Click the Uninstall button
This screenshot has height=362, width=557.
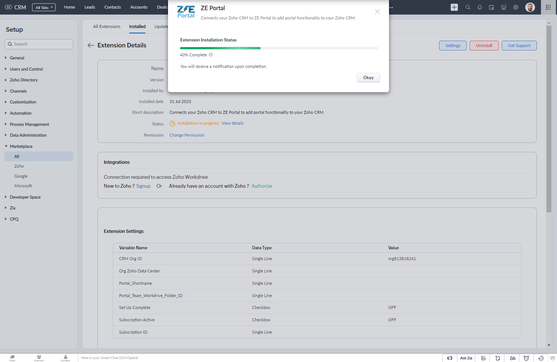pyautogui.click(x=484, y=46)
